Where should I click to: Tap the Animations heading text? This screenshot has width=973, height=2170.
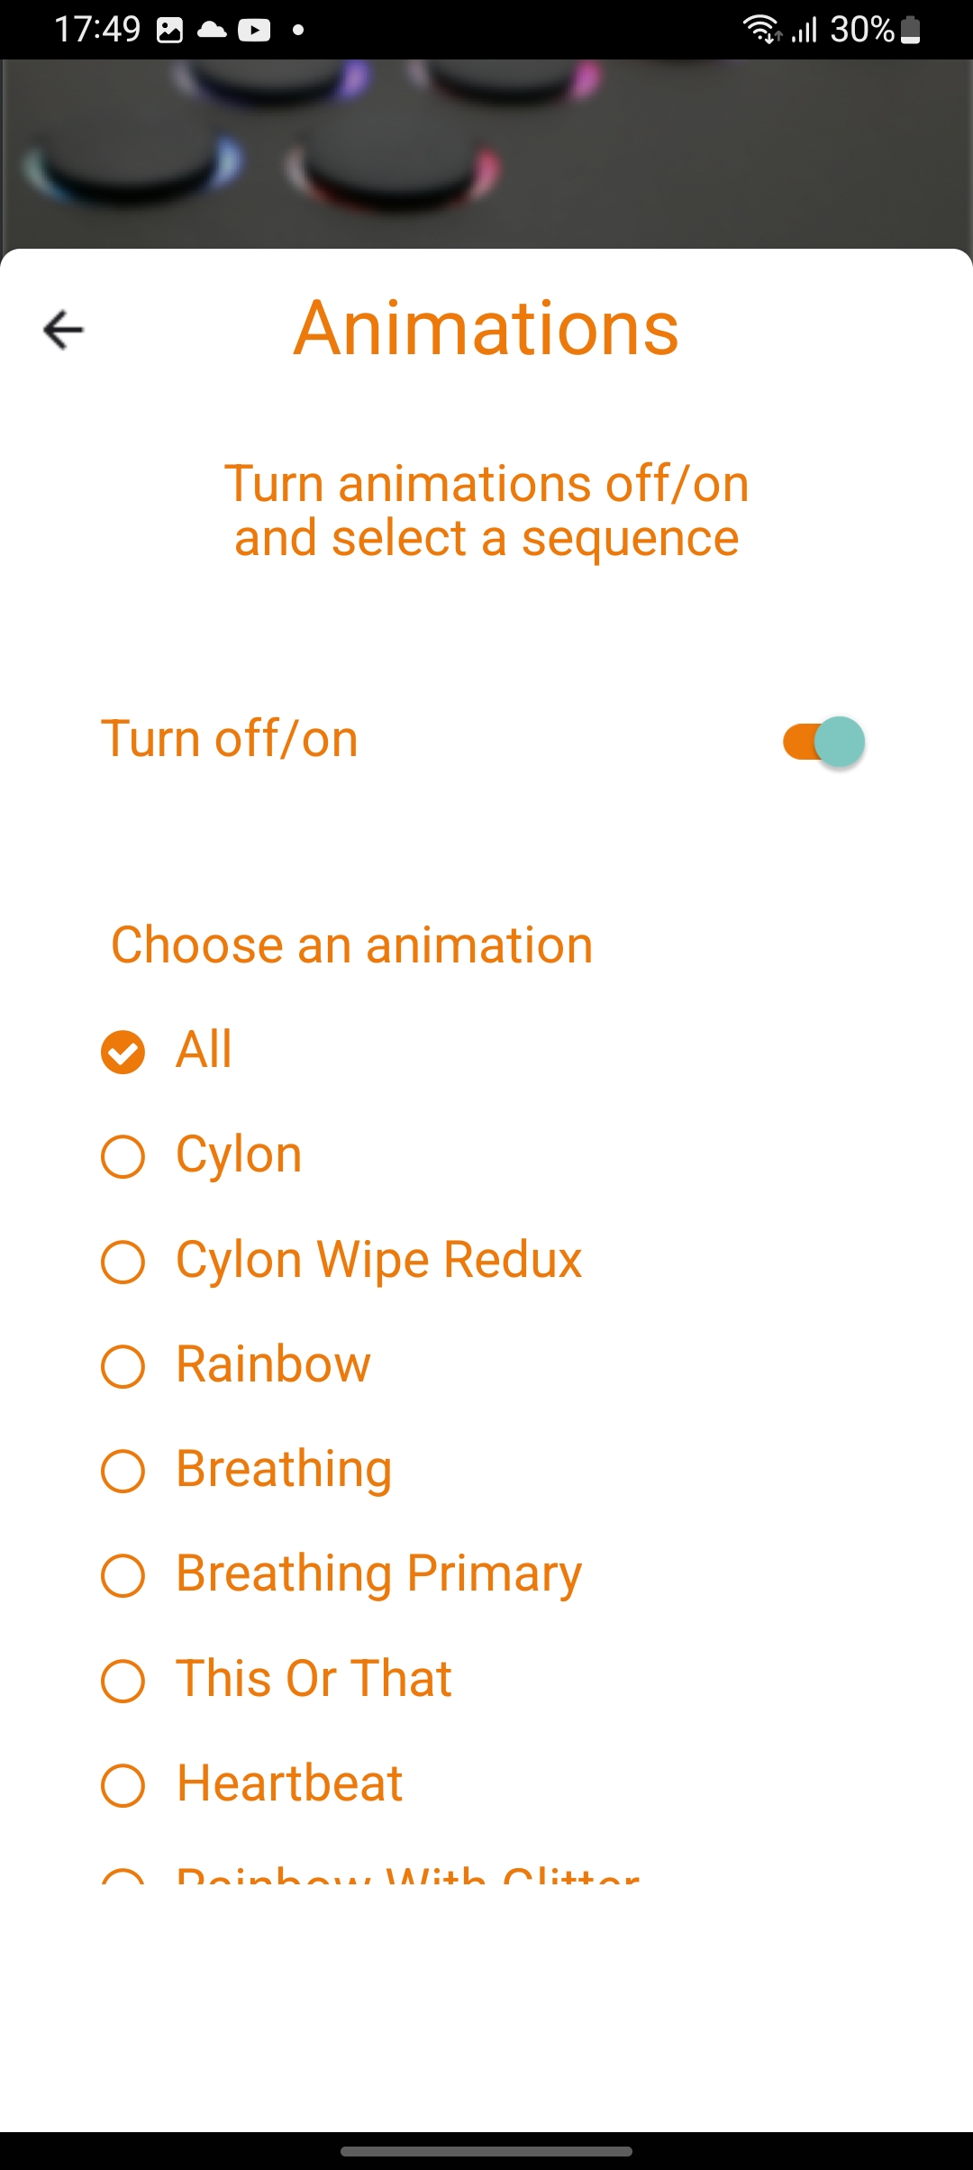coord(486,328)
